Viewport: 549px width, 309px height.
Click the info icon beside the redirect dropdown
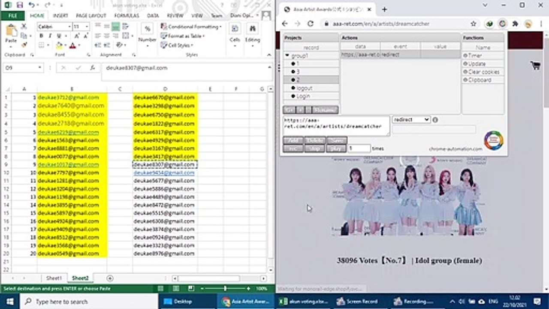435,120
